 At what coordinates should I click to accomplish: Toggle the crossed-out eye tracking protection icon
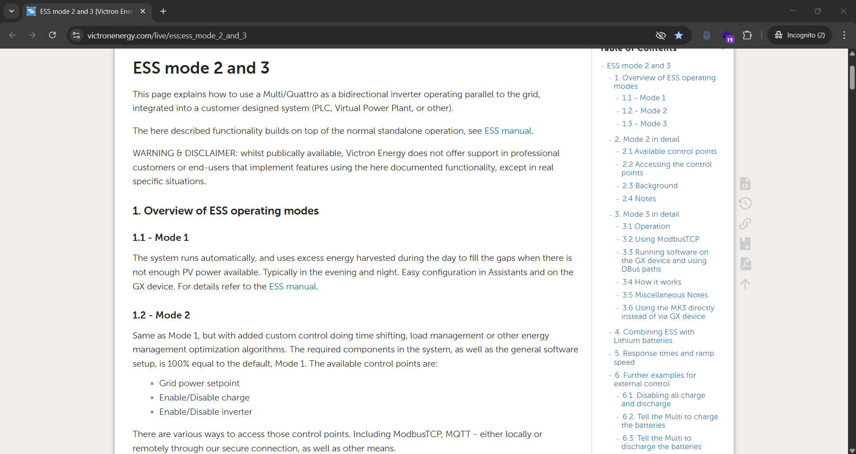pos(661,35)
